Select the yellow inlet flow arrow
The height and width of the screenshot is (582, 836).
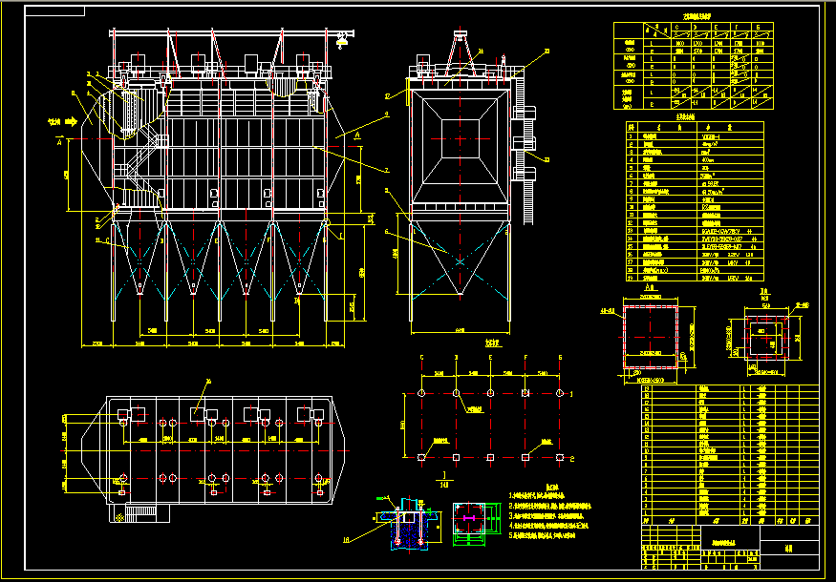click(x=71, y=122)
